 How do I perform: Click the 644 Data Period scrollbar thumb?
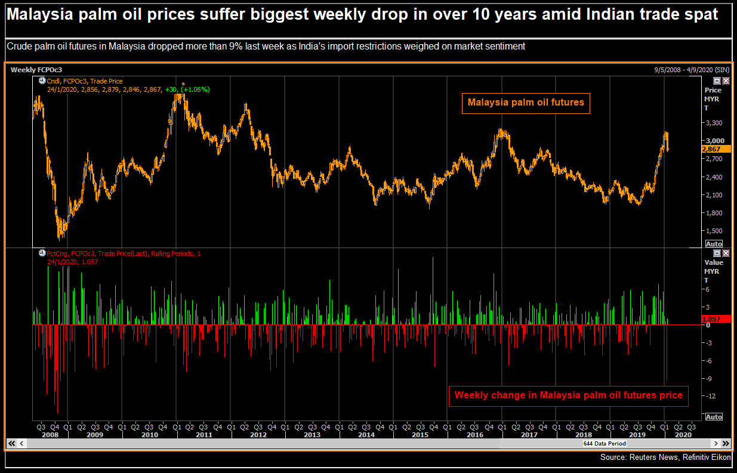tap(604, 444)
